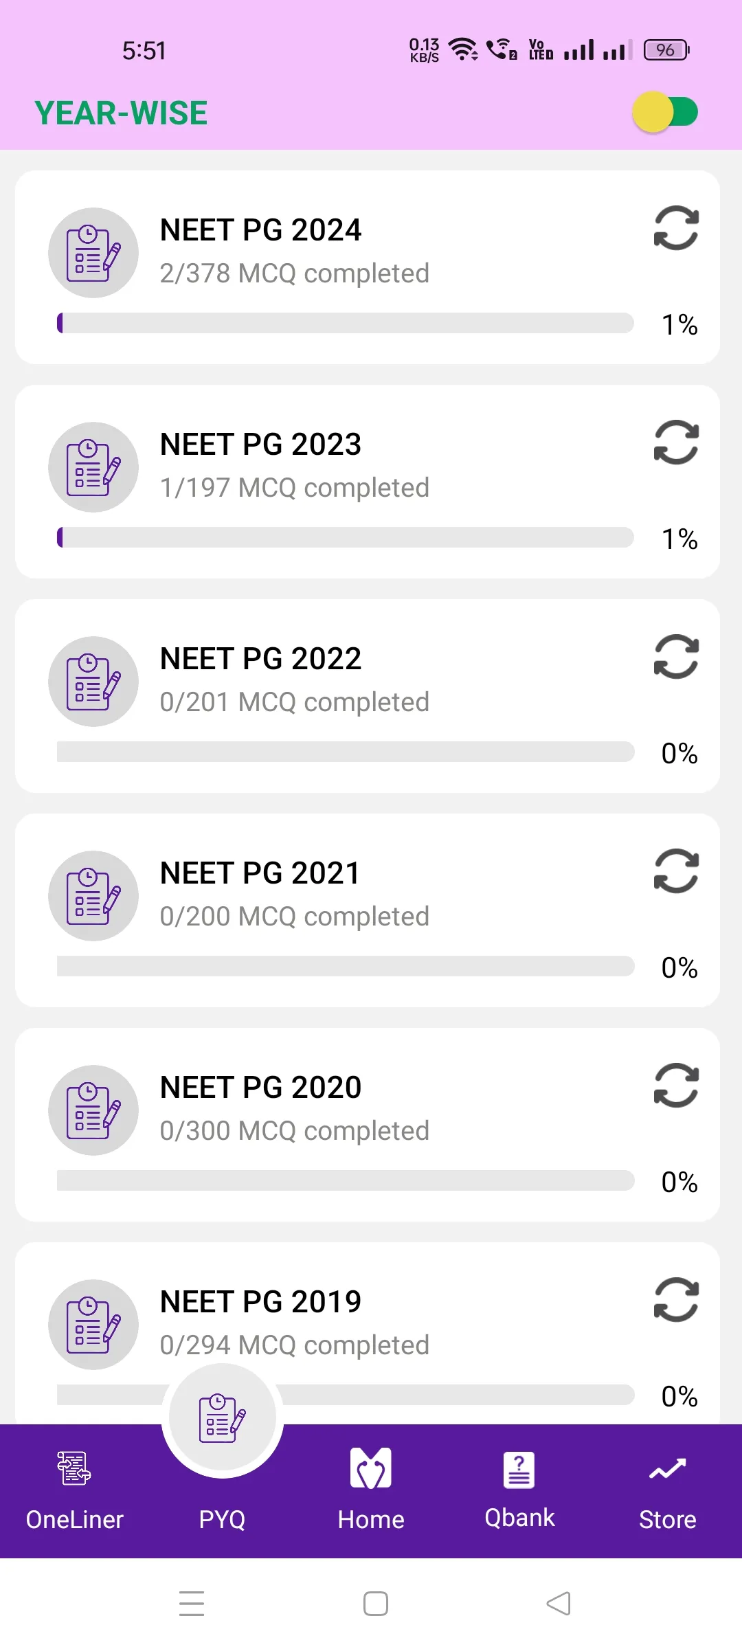Click NEET PG 2024 progress bar

pyautogui.click(x=345, y=323)
